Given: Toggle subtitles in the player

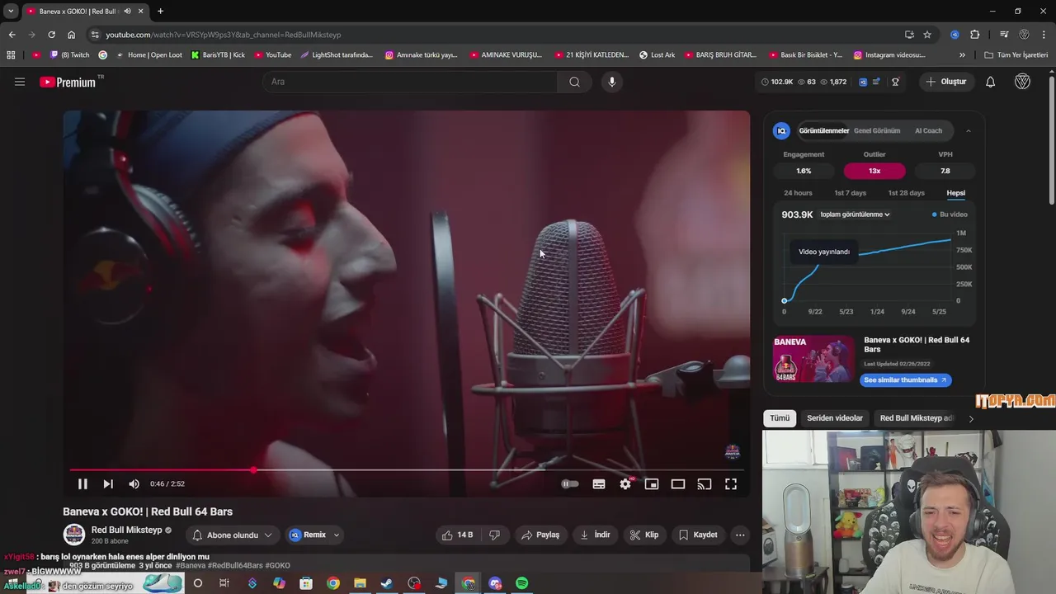Looking at the screenshot, I should (599, 484).
